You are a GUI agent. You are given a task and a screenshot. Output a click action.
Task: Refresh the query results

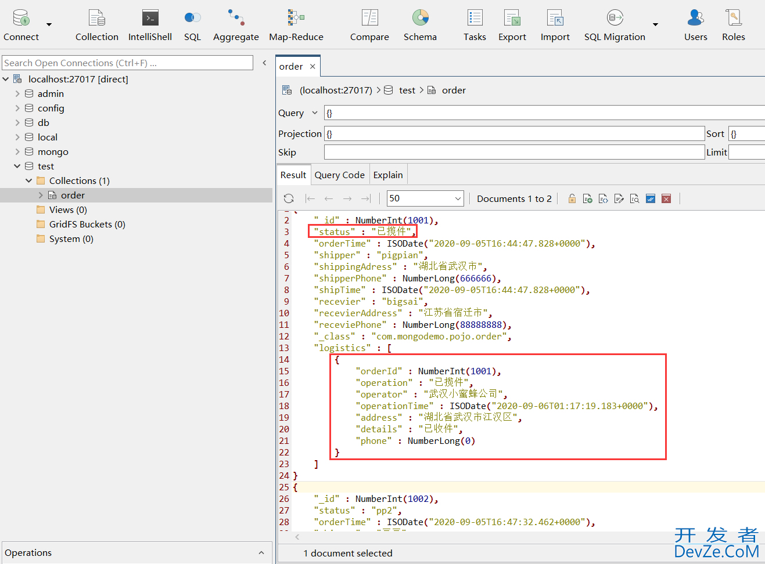289,198
